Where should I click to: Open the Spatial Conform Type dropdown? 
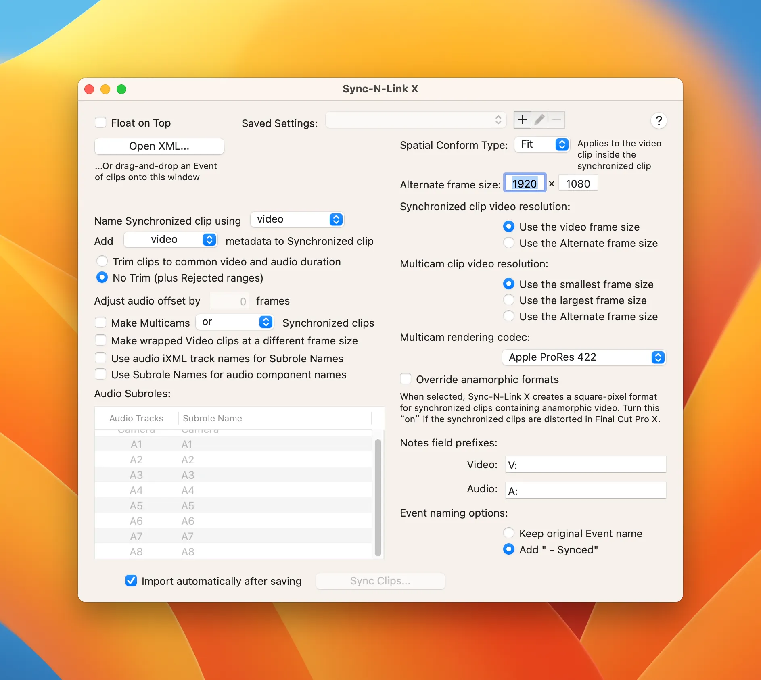point(541,144)
